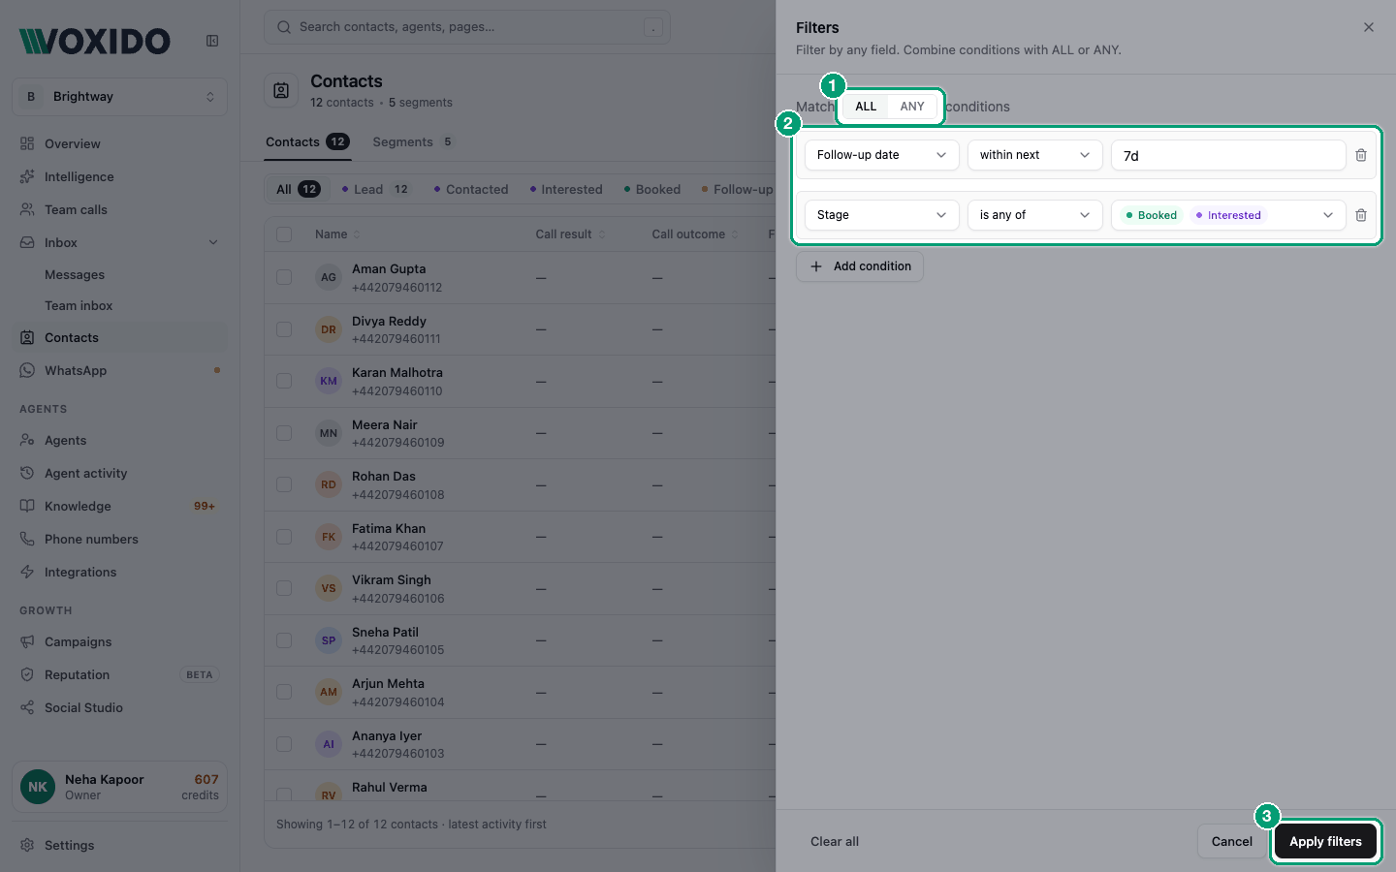Clear all filter conditions
Screen dimensions: 1396x872
[x=835, y=841]
